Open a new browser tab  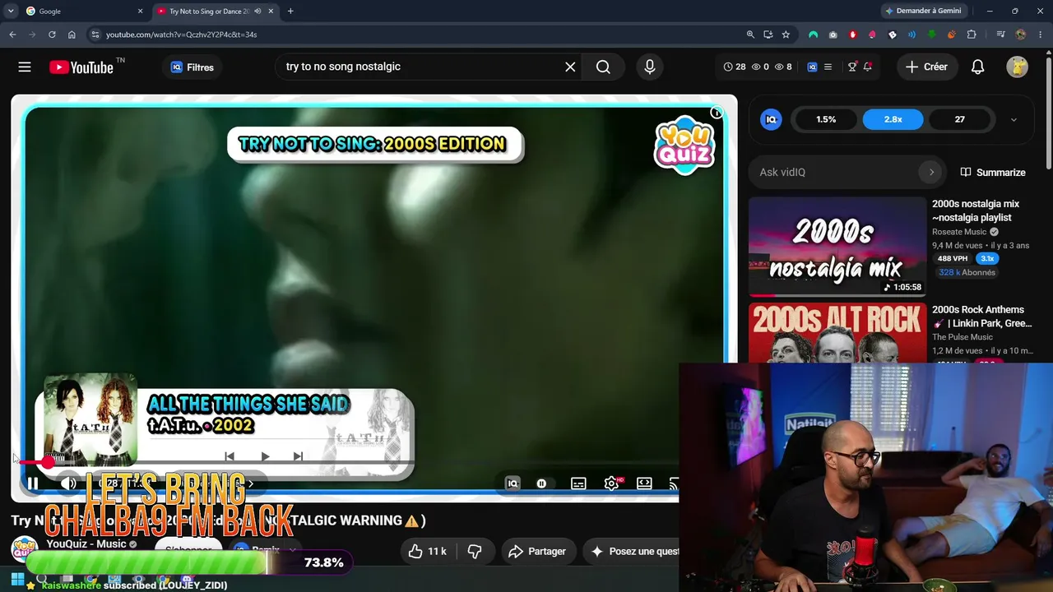(290, 12)
